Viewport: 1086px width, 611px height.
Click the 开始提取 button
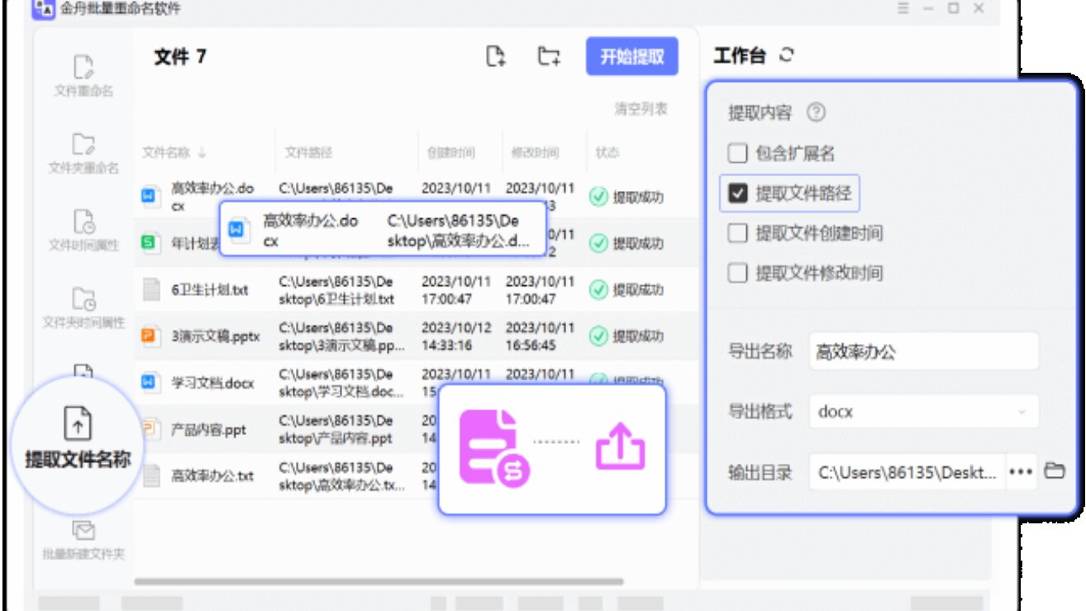tap(632, 57)
